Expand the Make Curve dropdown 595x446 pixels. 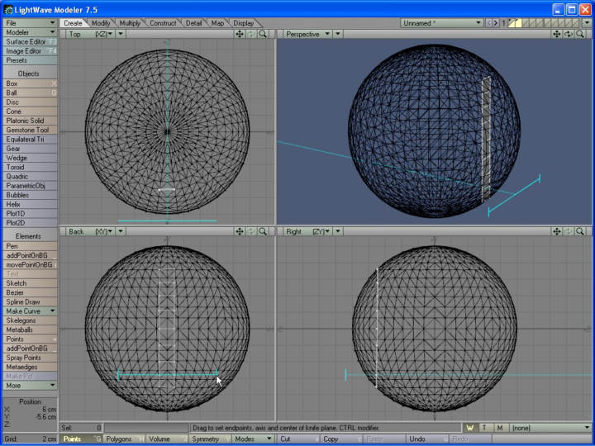coord(30,311)
